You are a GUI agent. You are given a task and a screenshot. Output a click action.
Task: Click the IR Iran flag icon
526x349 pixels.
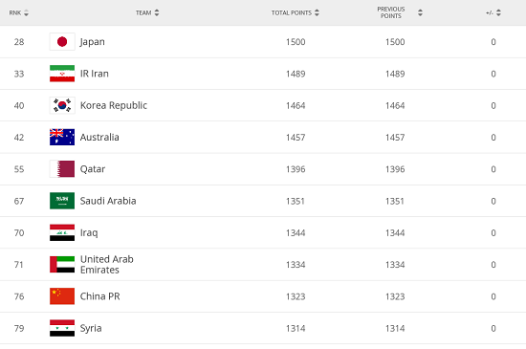pyautogui.click(x=62, y=74)
